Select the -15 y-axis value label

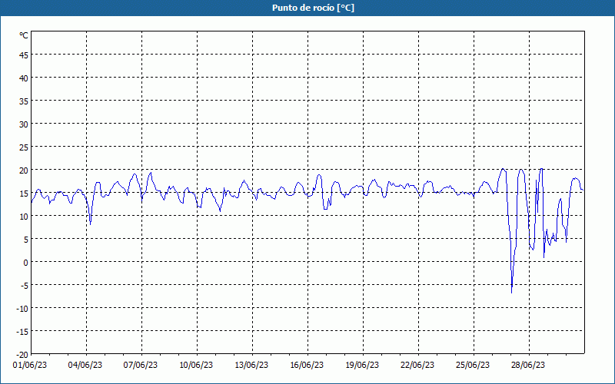click(22, 332)
